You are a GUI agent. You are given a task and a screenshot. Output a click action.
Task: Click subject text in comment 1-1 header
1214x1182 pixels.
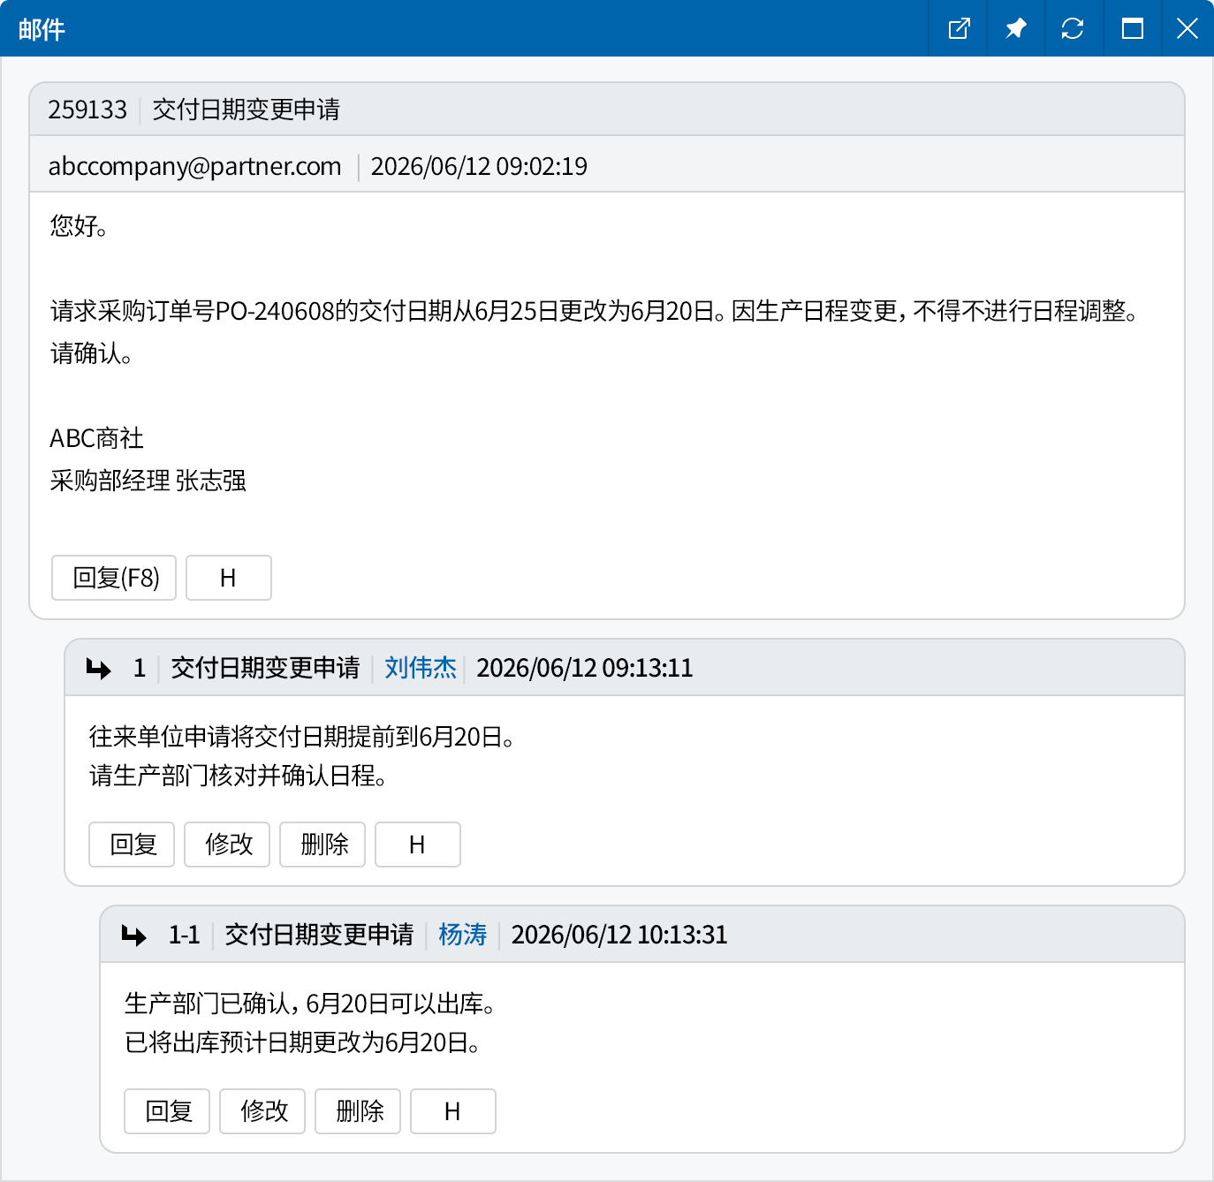[x=319, y=935]
